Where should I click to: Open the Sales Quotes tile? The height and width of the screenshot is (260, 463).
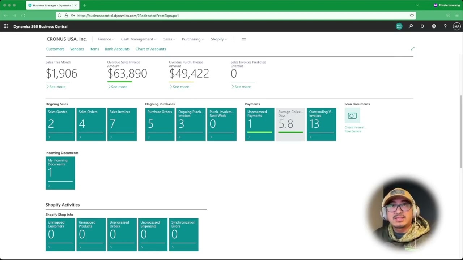(60, 124)
